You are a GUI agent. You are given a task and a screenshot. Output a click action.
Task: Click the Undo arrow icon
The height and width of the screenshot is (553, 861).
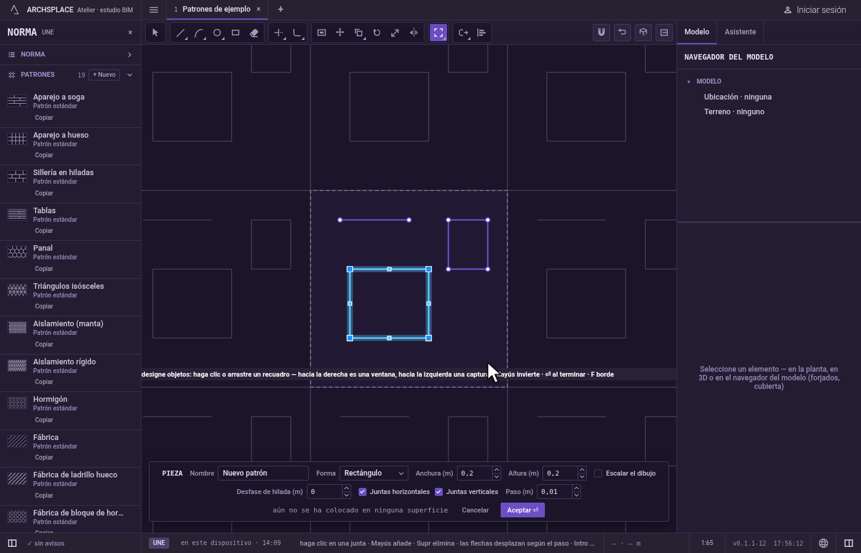pos(622,32)
